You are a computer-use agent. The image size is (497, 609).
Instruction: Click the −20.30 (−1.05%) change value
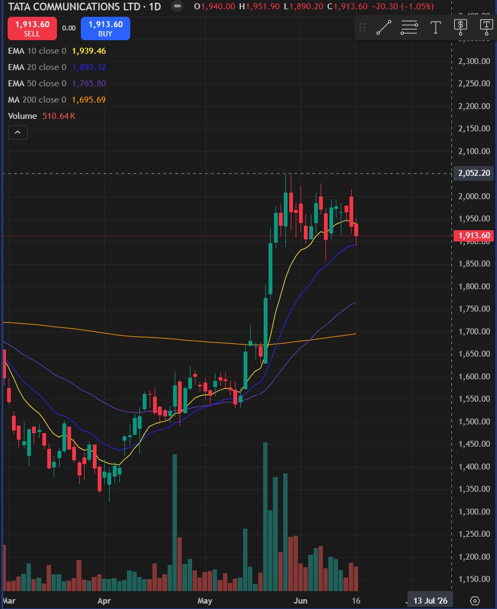tap(402, 6)
